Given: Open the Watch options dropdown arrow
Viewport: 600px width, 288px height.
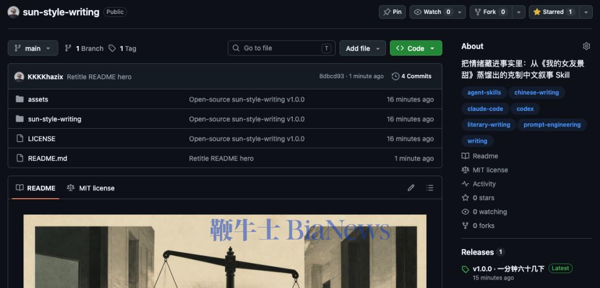Looking at the screenshot, I should pyautogui.click(x=459, y=12).
